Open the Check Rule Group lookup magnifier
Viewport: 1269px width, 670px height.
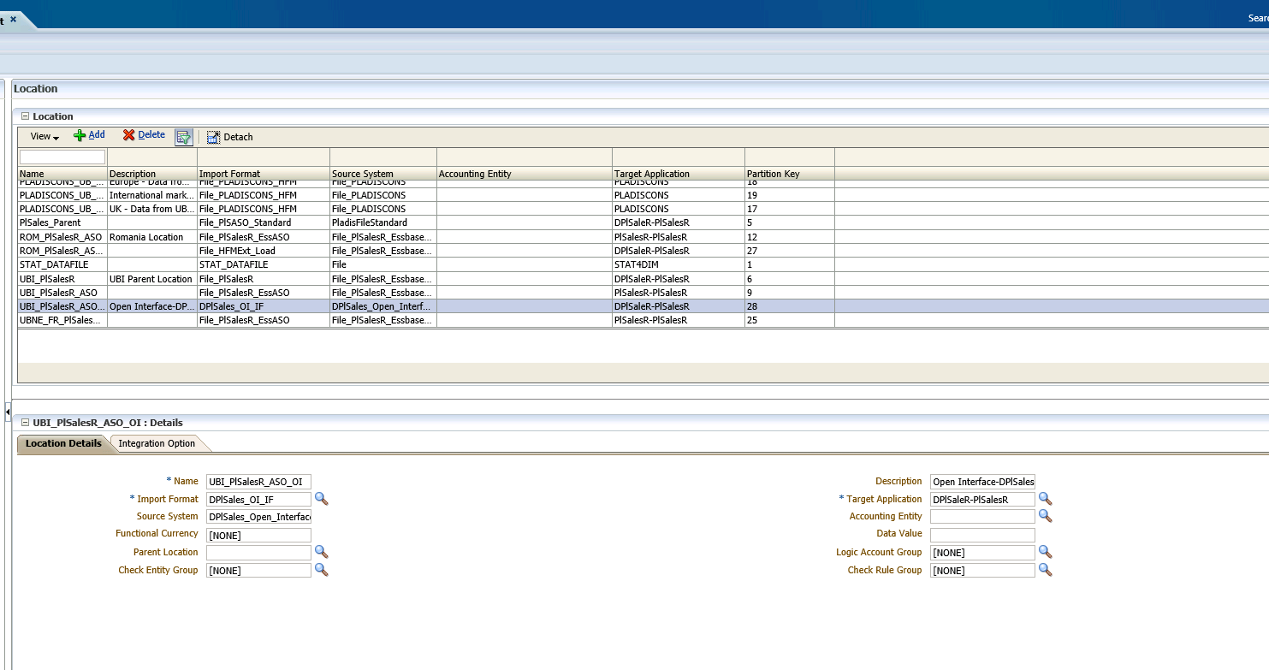(1045, 570)
